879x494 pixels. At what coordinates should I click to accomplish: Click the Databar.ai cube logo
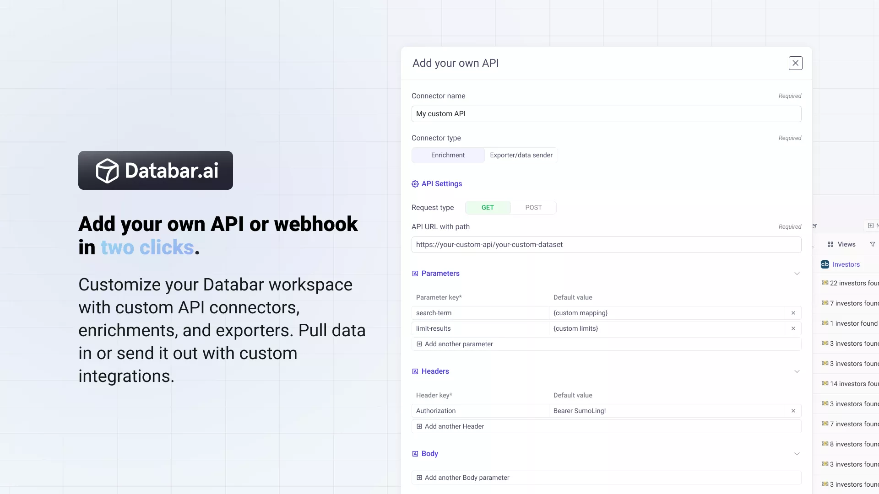click(x=107, y=171)
